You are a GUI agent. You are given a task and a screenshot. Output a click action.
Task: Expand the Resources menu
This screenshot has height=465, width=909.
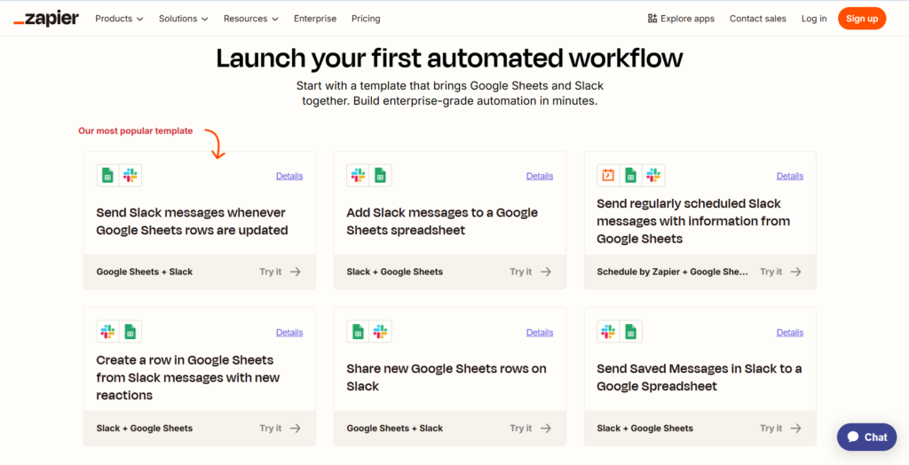pos(251,19)
